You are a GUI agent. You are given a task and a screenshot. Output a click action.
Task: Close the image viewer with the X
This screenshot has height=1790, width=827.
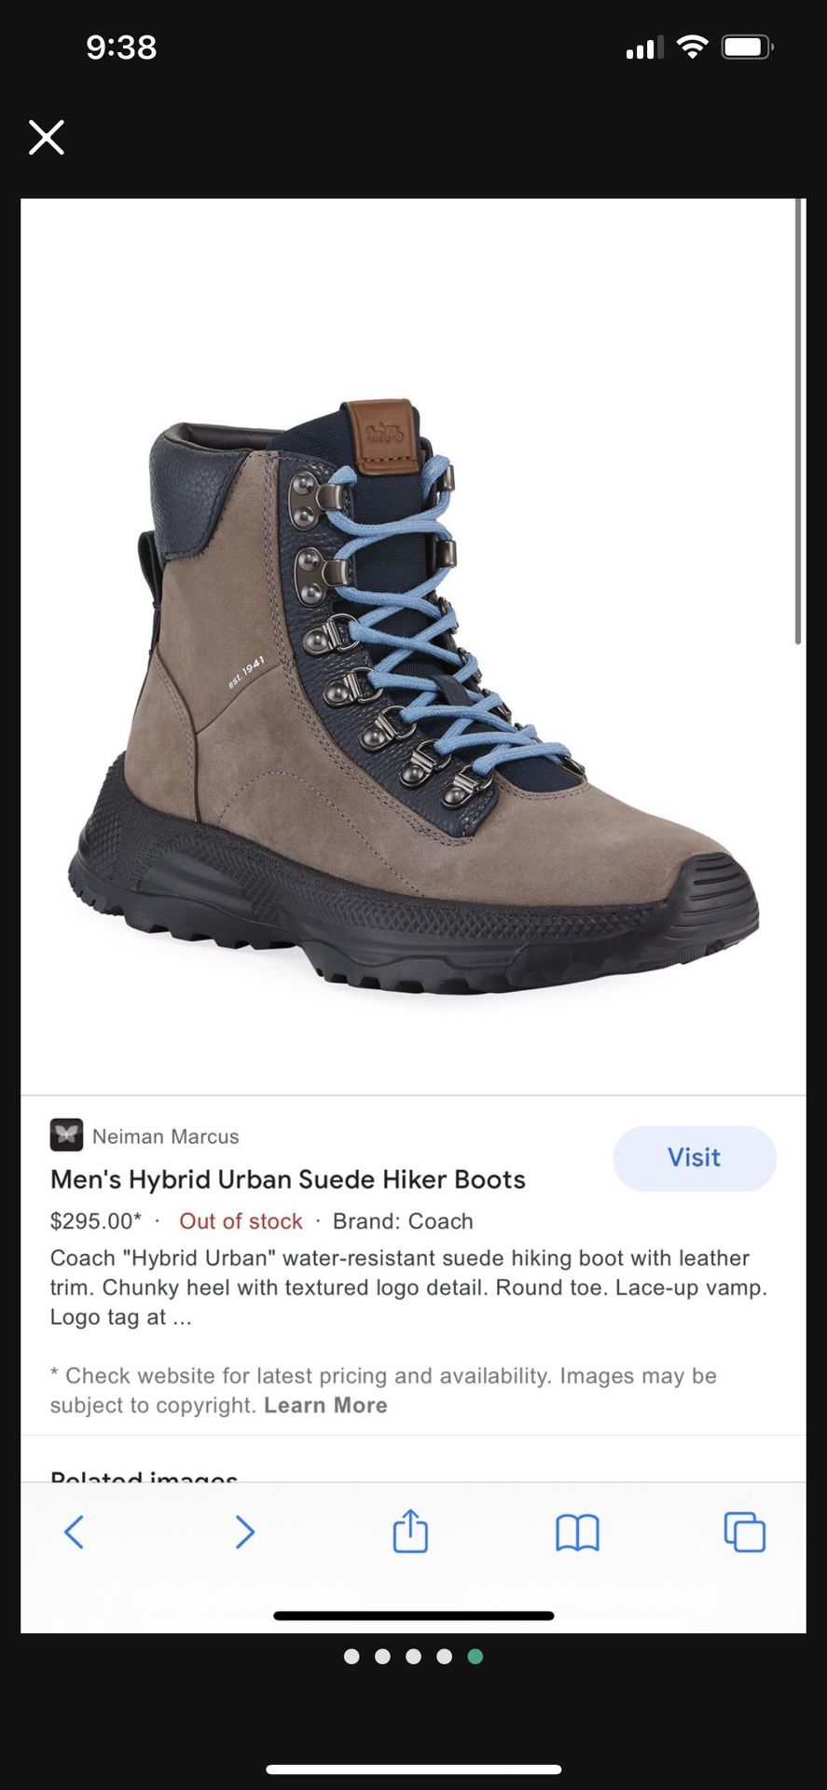tap(46, 137)
